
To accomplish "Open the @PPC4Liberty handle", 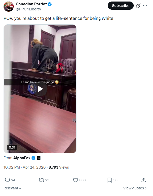I will point(28,9).
